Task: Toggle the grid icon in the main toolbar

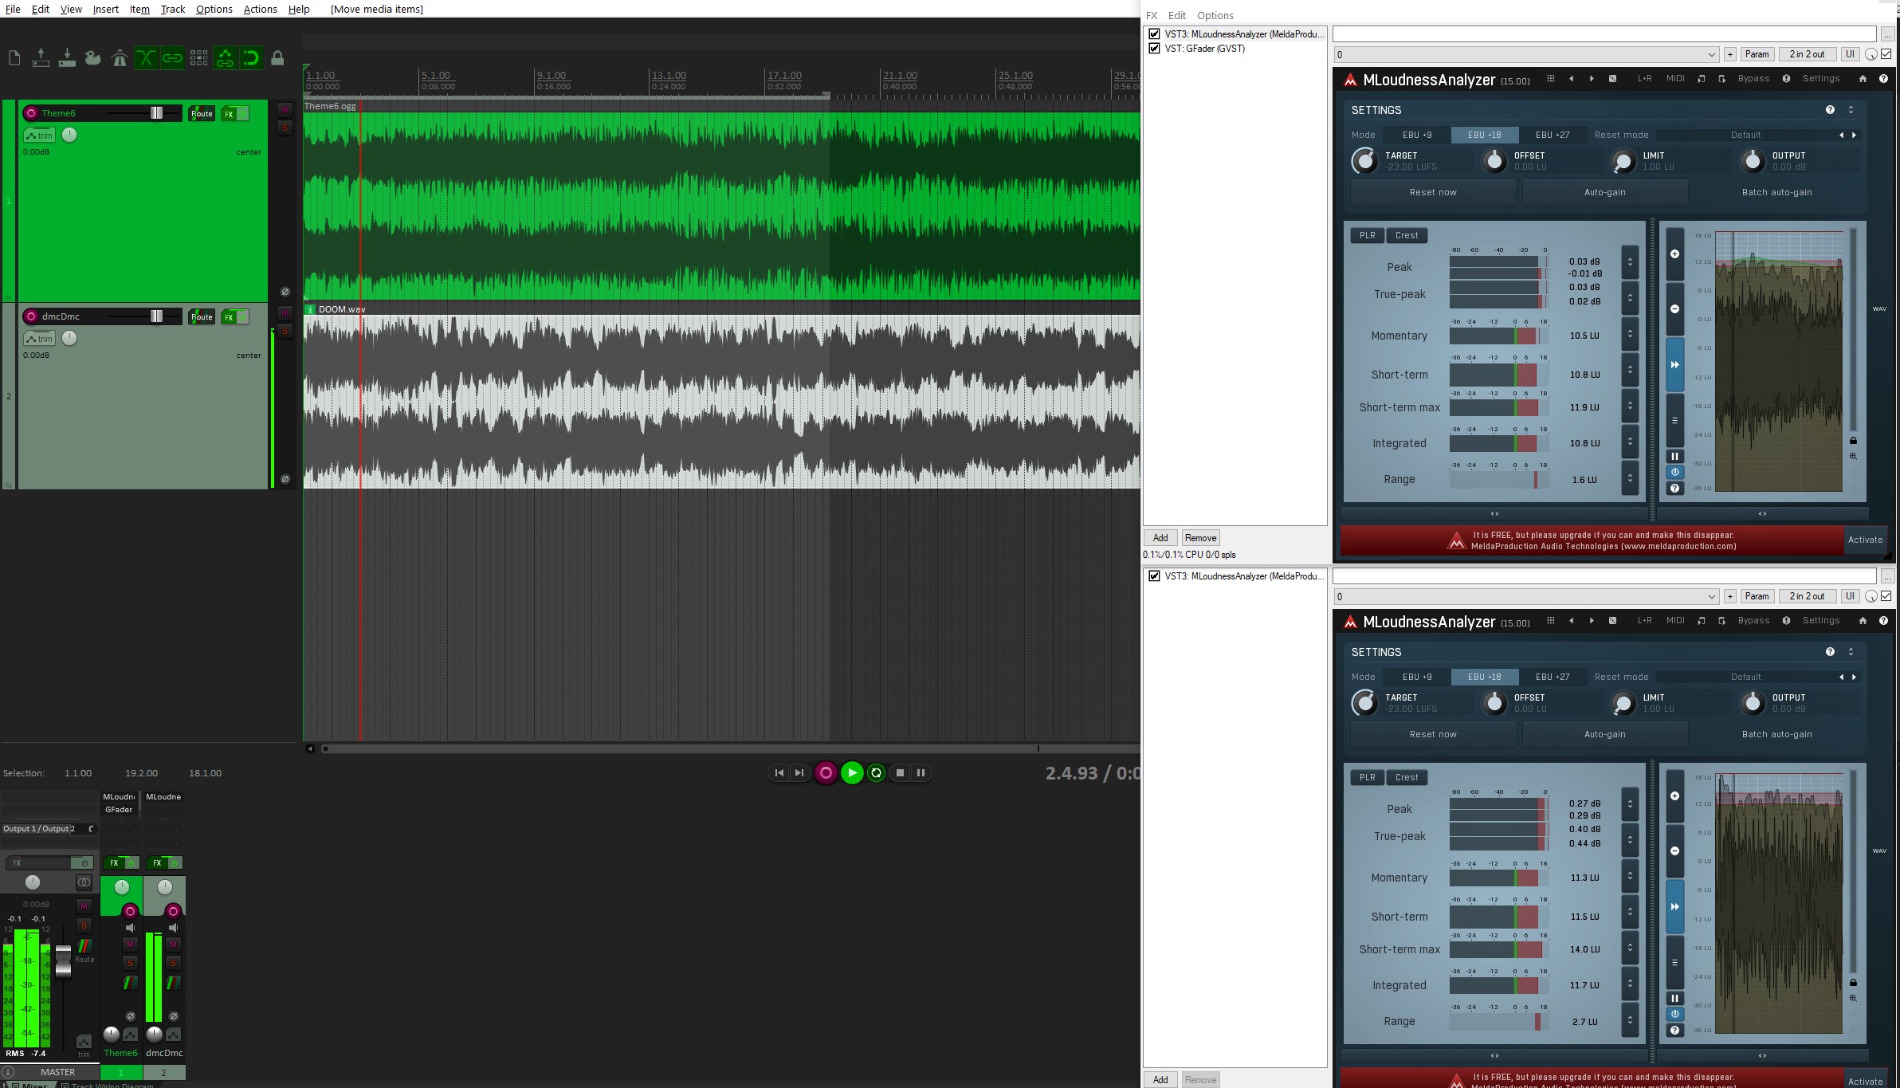Action: coord(198,57)
